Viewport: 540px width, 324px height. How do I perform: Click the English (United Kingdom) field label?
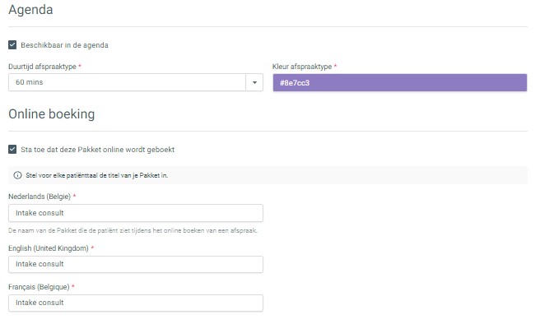coord(49,248)
